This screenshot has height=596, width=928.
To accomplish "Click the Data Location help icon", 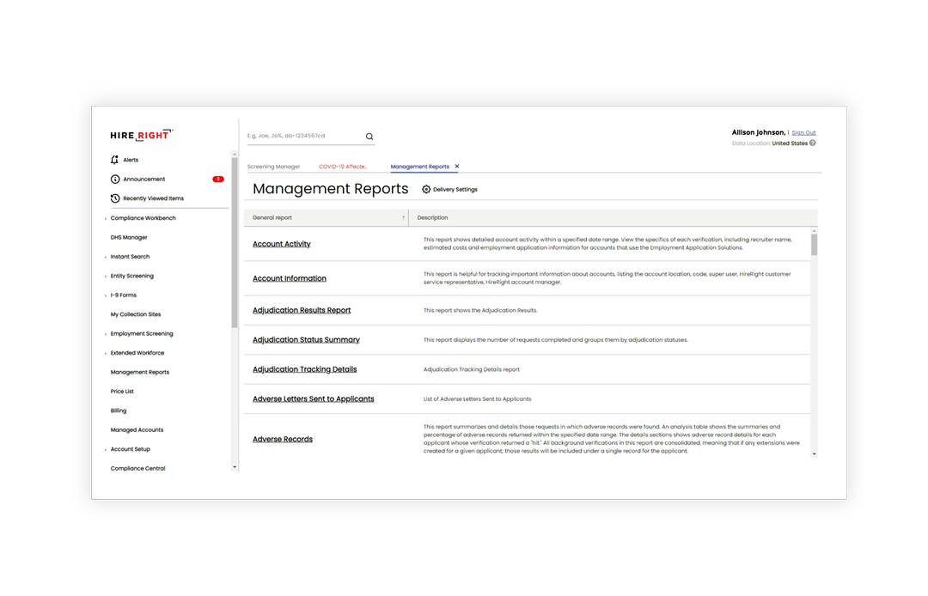I will tap(814, 143).
